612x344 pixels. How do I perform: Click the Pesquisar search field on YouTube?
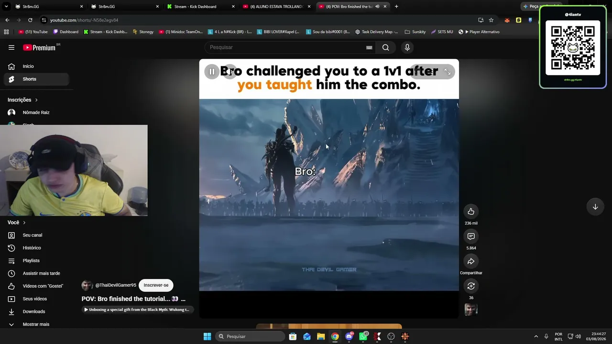click(287, 47)
